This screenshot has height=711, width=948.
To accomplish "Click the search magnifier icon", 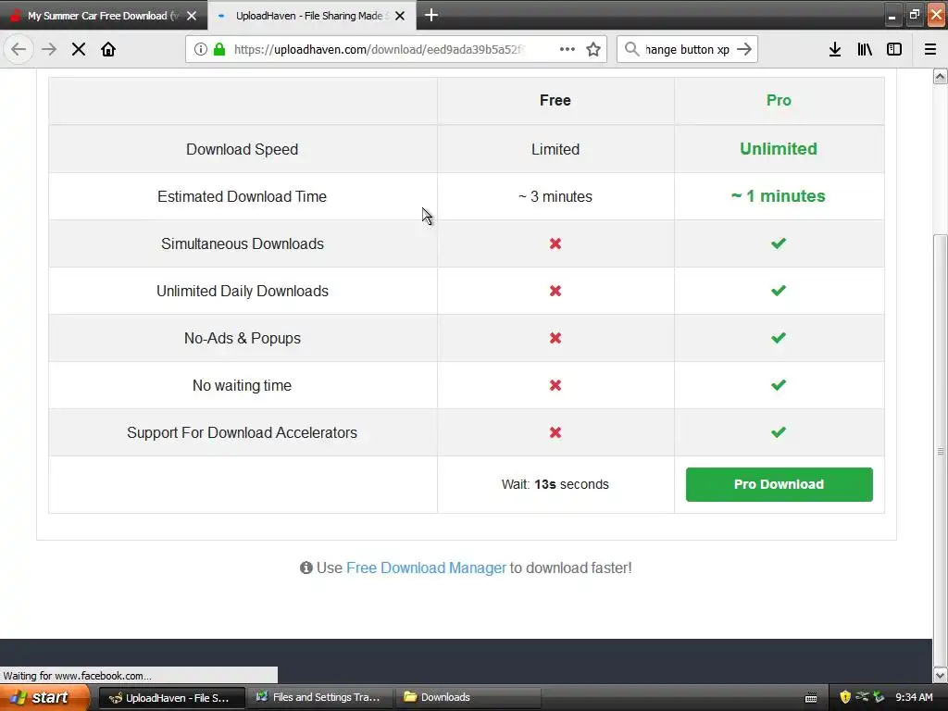I will pos(631,49).
